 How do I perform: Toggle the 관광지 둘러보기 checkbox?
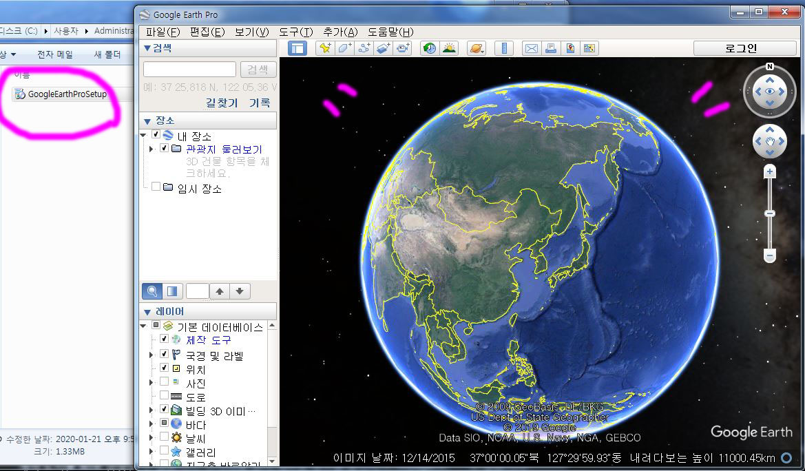165,148
